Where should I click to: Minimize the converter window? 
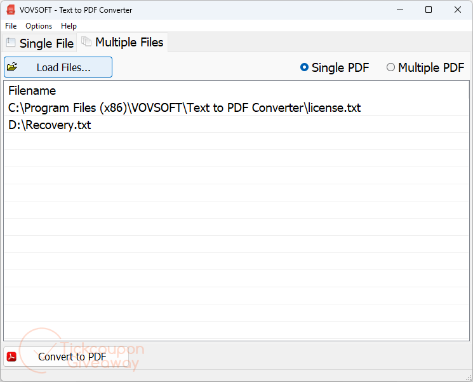tap(400, 10)
